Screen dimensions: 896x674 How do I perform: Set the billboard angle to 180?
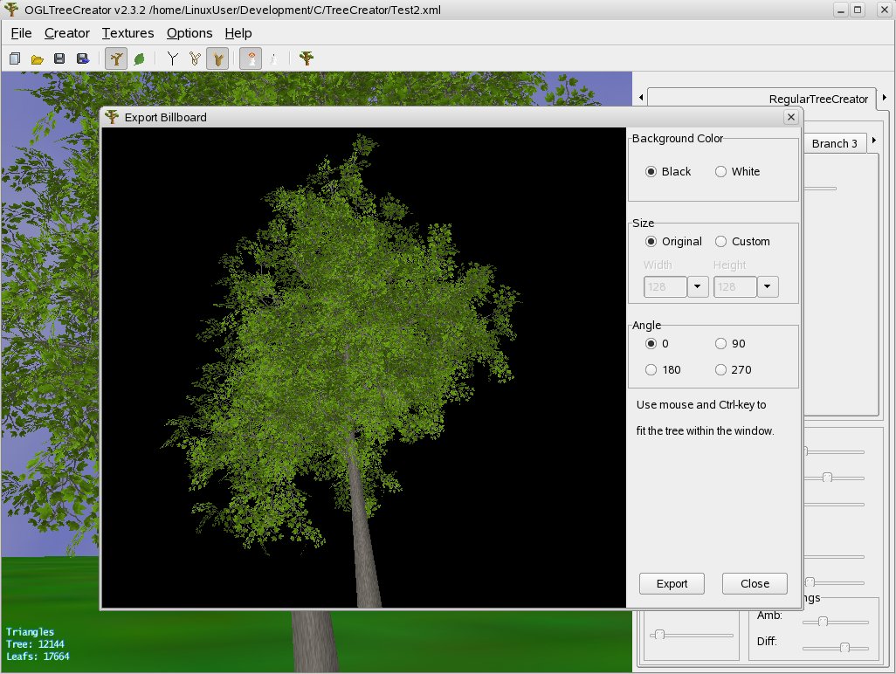[x=651, y=370]
